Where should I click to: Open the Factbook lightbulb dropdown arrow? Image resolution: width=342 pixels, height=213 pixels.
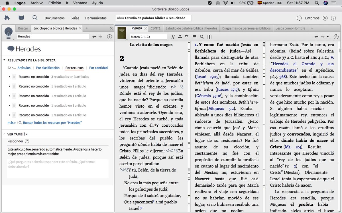[x=13, y=39]
